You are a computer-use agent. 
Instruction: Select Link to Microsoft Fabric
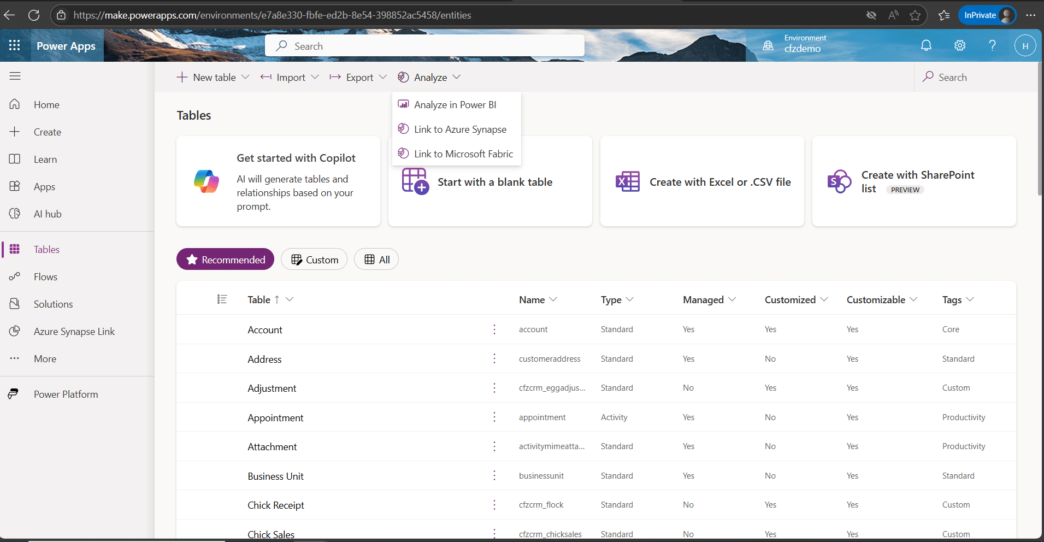click(x=463, y=154)
